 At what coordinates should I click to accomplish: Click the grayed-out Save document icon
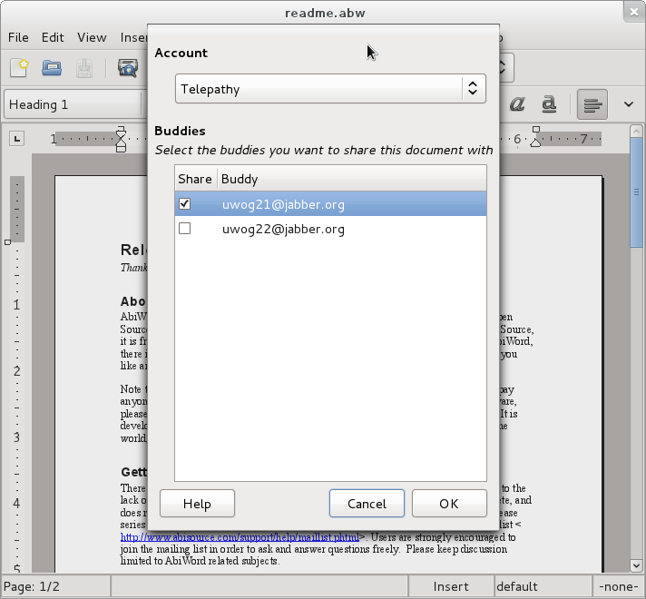coord(84,68)
